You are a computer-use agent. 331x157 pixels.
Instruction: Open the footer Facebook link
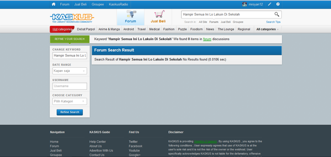pos(136,146)
